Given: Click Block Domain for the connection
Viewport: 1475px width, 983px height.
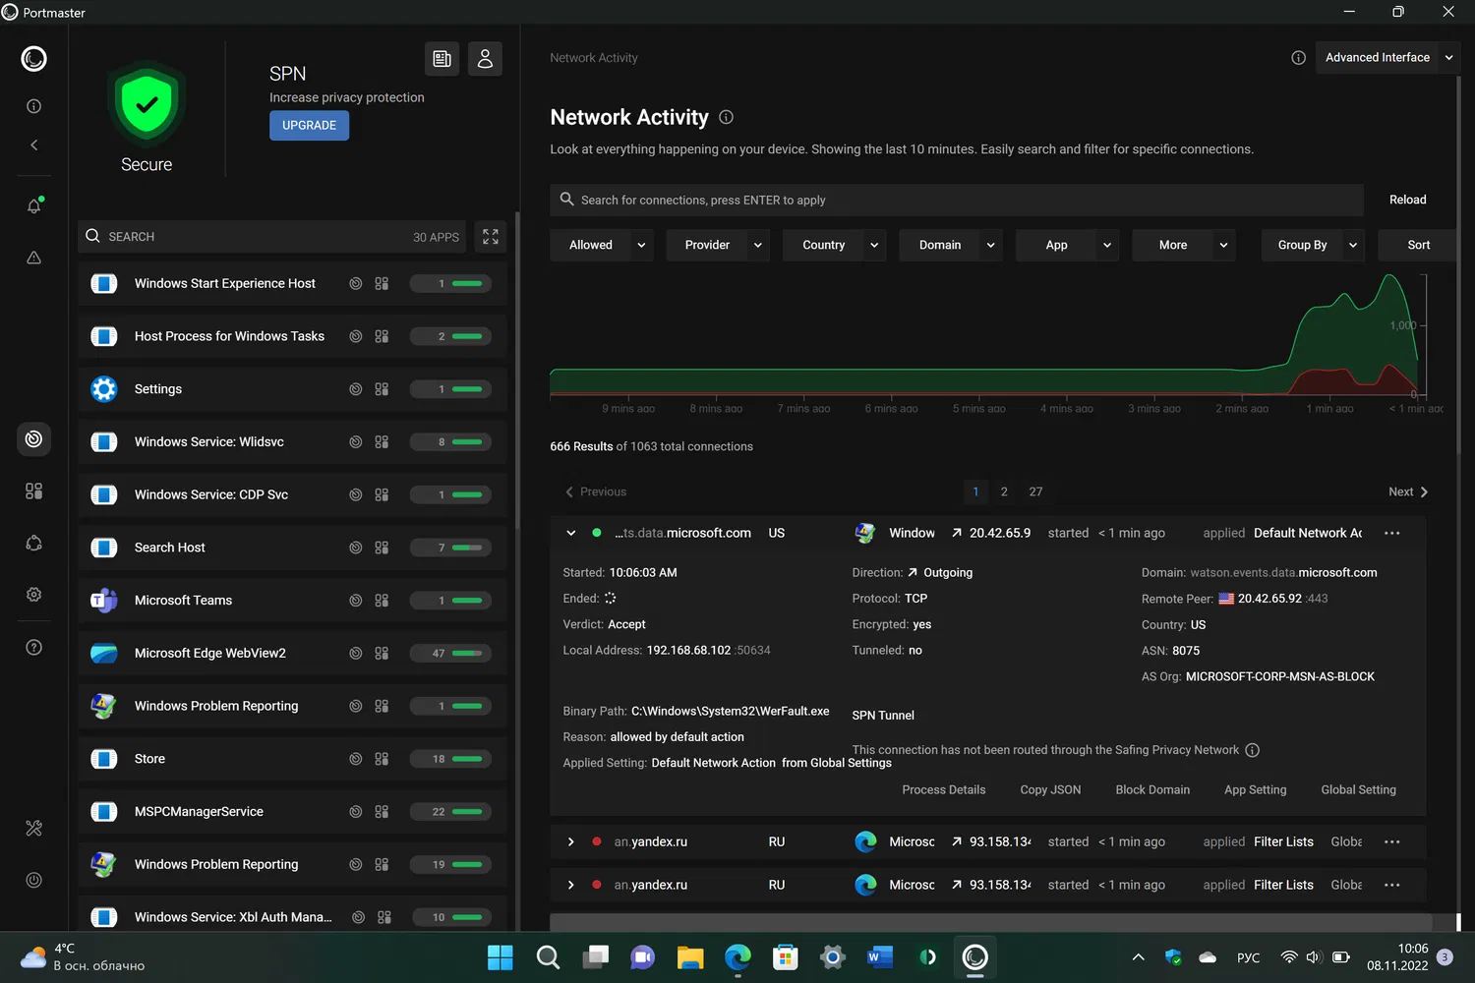Looking at the screenshot, I should pos(1152,790).
